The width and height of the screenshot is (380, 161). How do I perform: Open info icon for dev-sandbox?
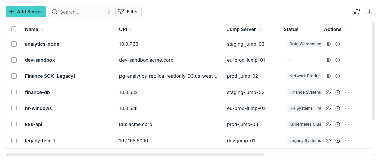pos(338,60)
